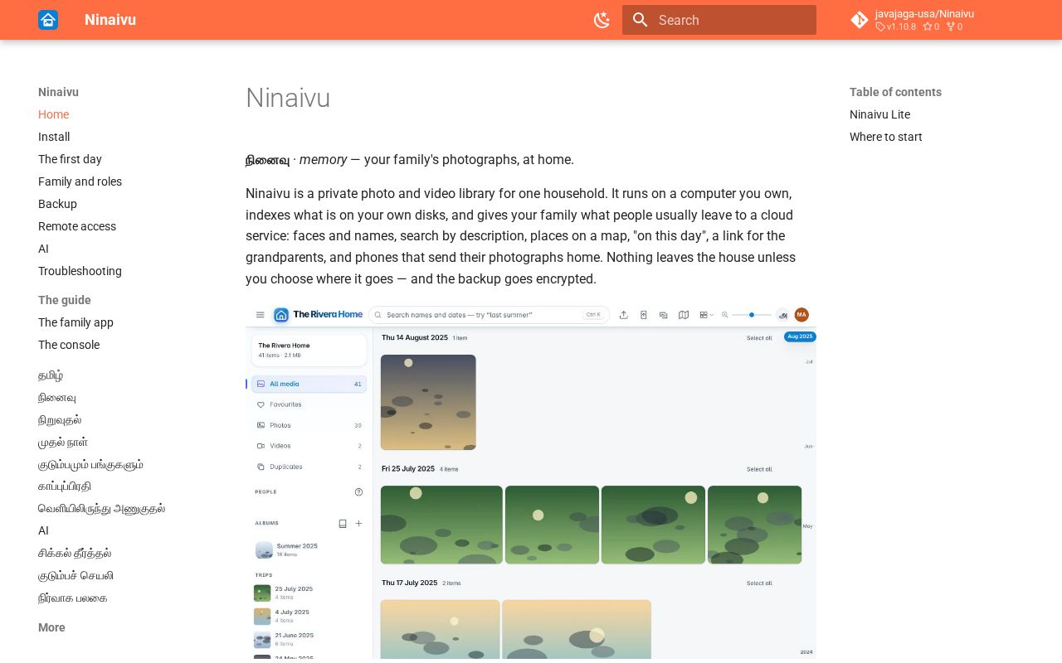Open the வெளியிலிருந்து அணுகுதல் page

pyautogui.click(x=101, y=509)
